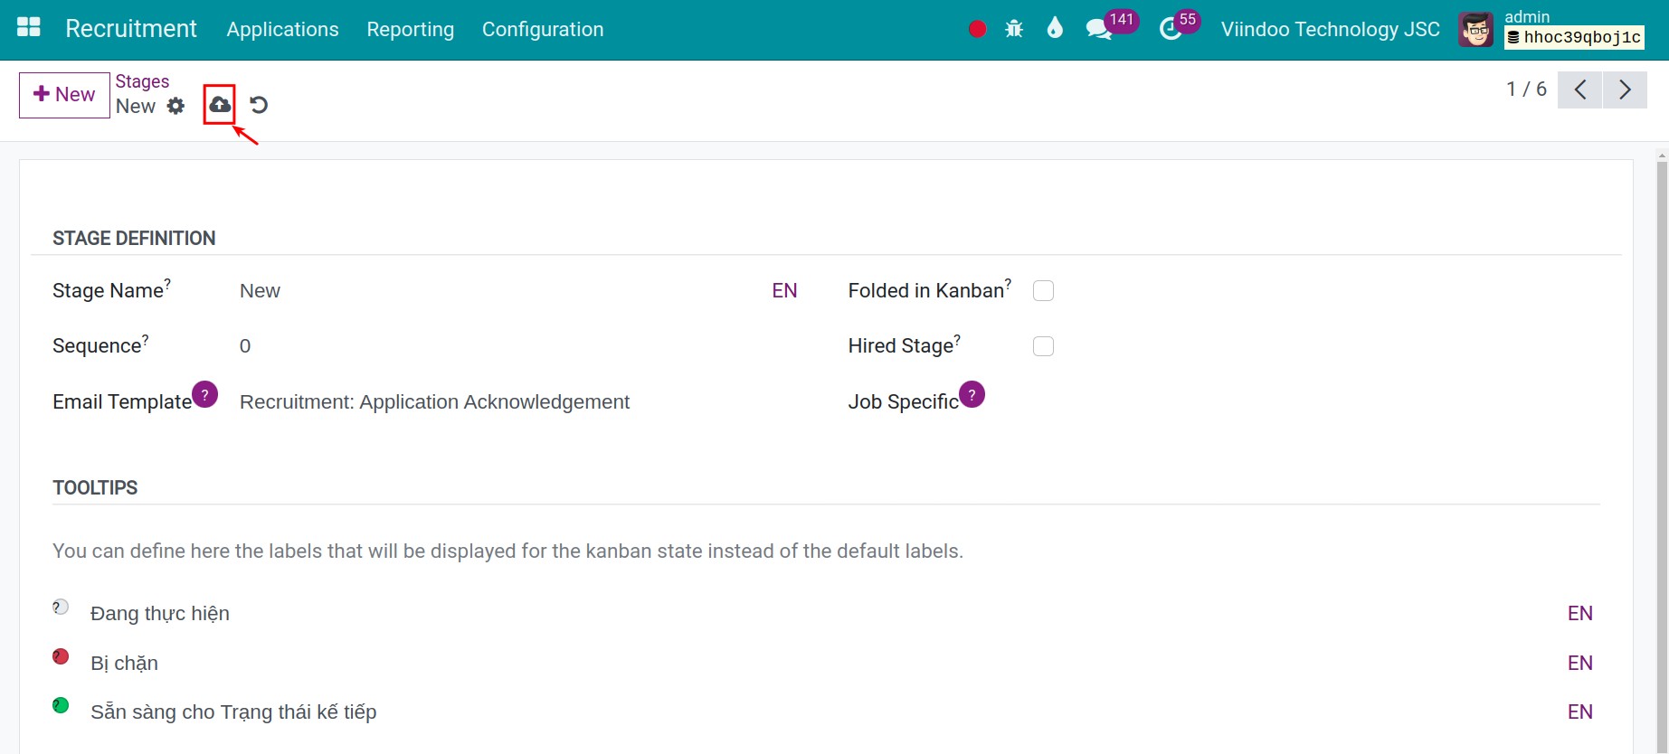This screenshot has width=1669, height=754.
Task: Discard changes with the undo icon
Action: click(259, 105)
